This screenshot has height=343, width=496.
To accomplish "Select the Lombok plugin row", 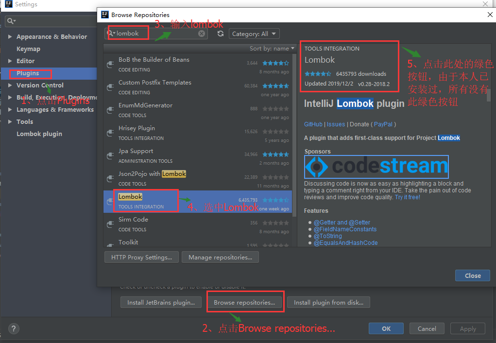I will pos(198,202).
